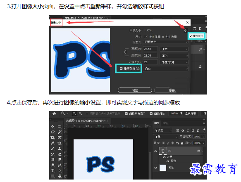241x182 pixels.
Task: Select the Lasso tool
Action: pyautogui.click(x=52, y=132)
